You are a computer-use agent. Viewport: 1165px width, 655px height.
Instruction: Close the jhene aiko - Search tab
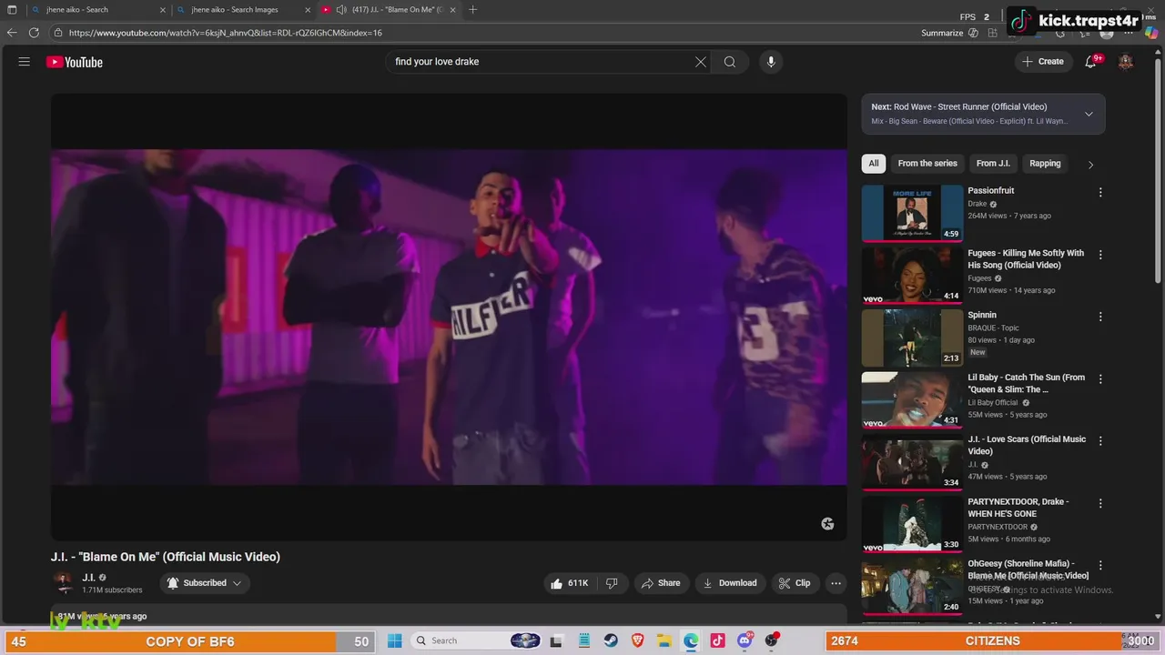click(x=163, y=9)
